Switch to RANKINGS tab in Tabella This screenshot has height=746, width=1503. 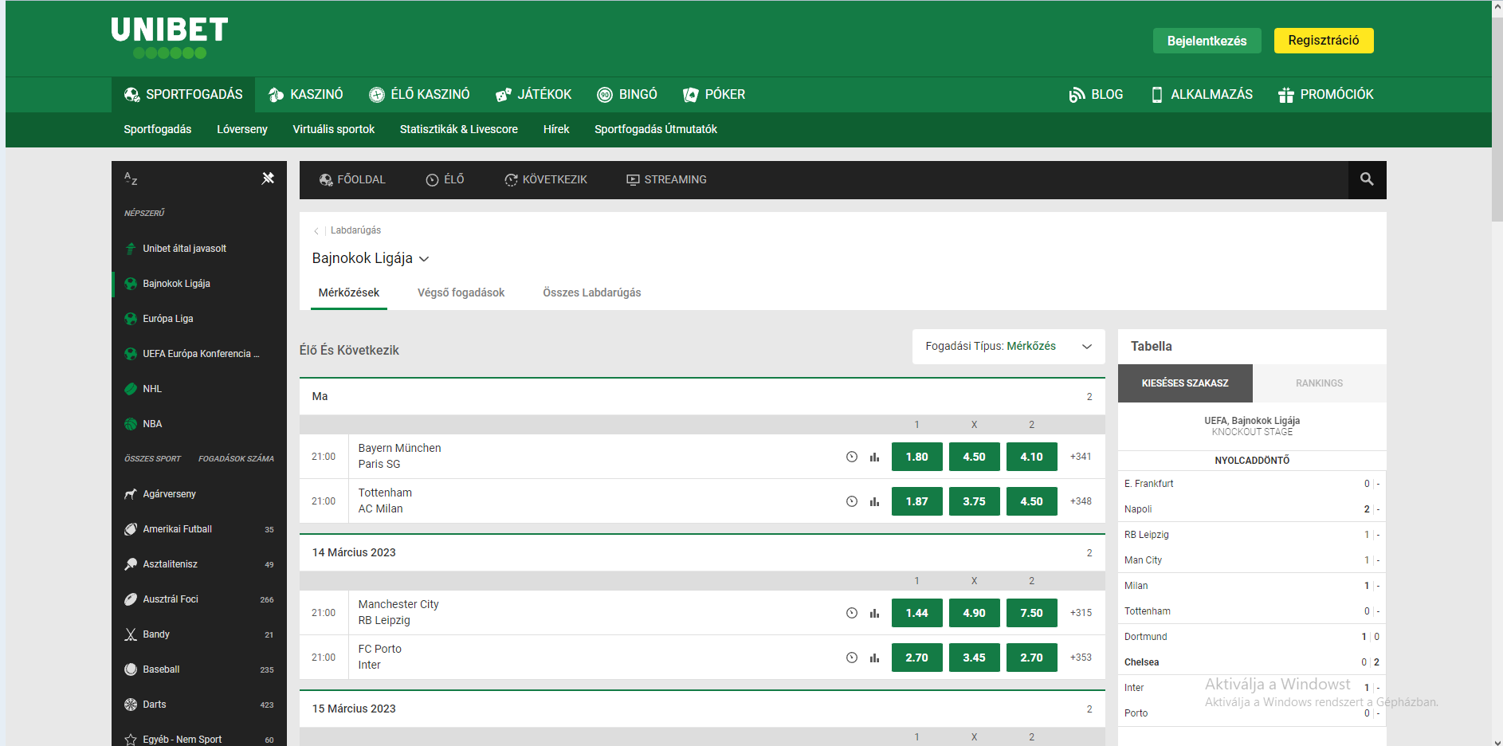[1319, 383]
